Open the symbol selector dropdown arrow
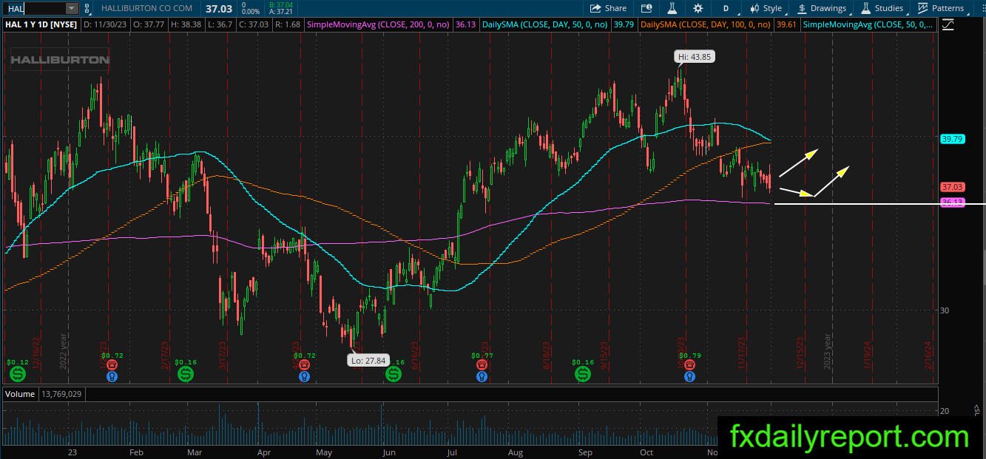Viewport: 986px width, 459px height. click(71, 8)
